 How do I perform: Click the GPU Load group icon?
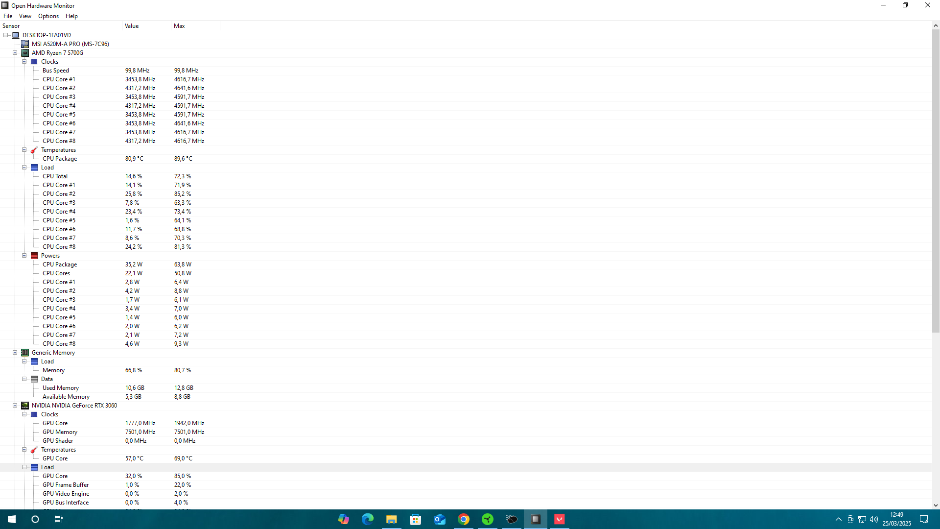[34, 467]
